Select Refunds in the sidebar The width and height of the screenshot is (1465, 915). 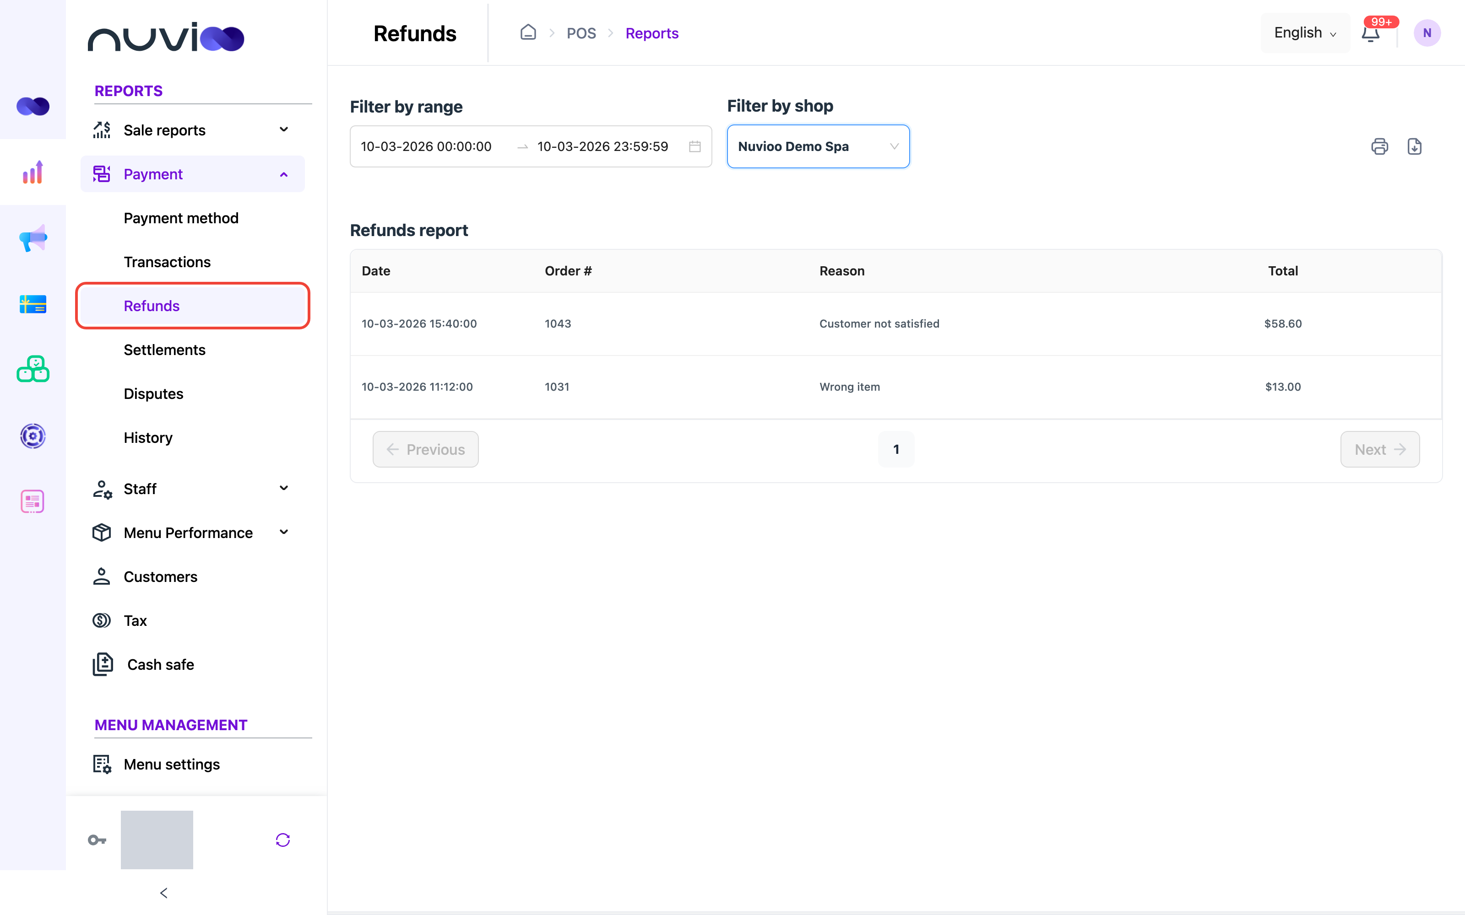(x=192, y=306)
